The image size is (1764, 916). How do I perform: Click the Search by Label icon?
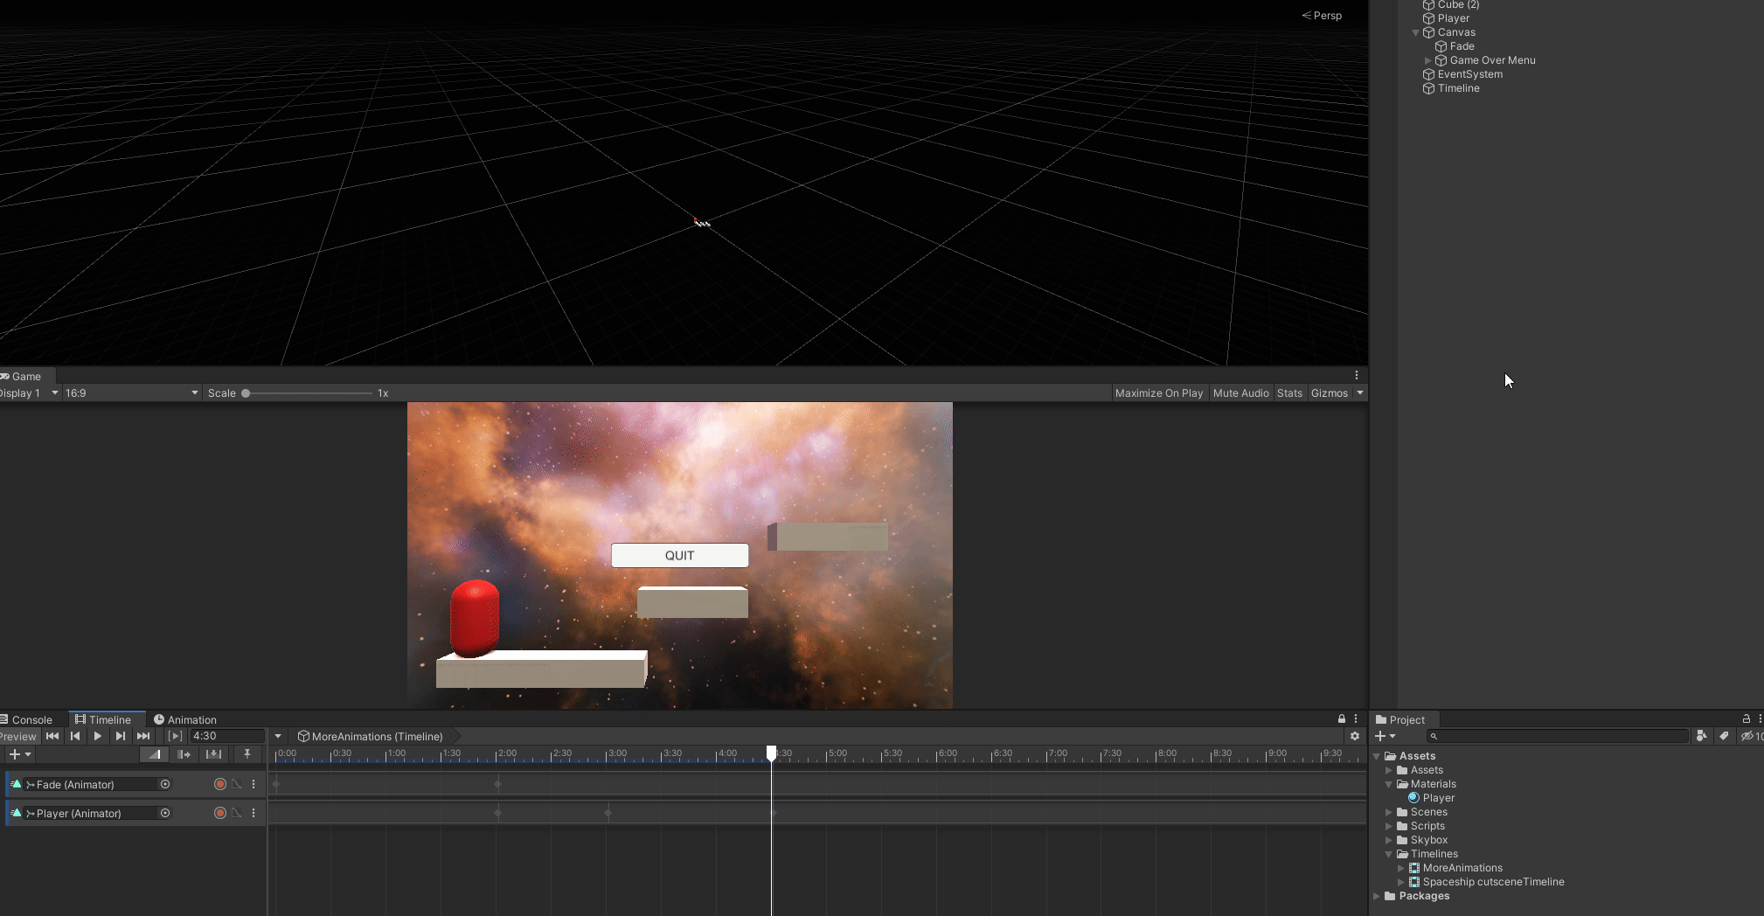click(x=1724, y=736)
